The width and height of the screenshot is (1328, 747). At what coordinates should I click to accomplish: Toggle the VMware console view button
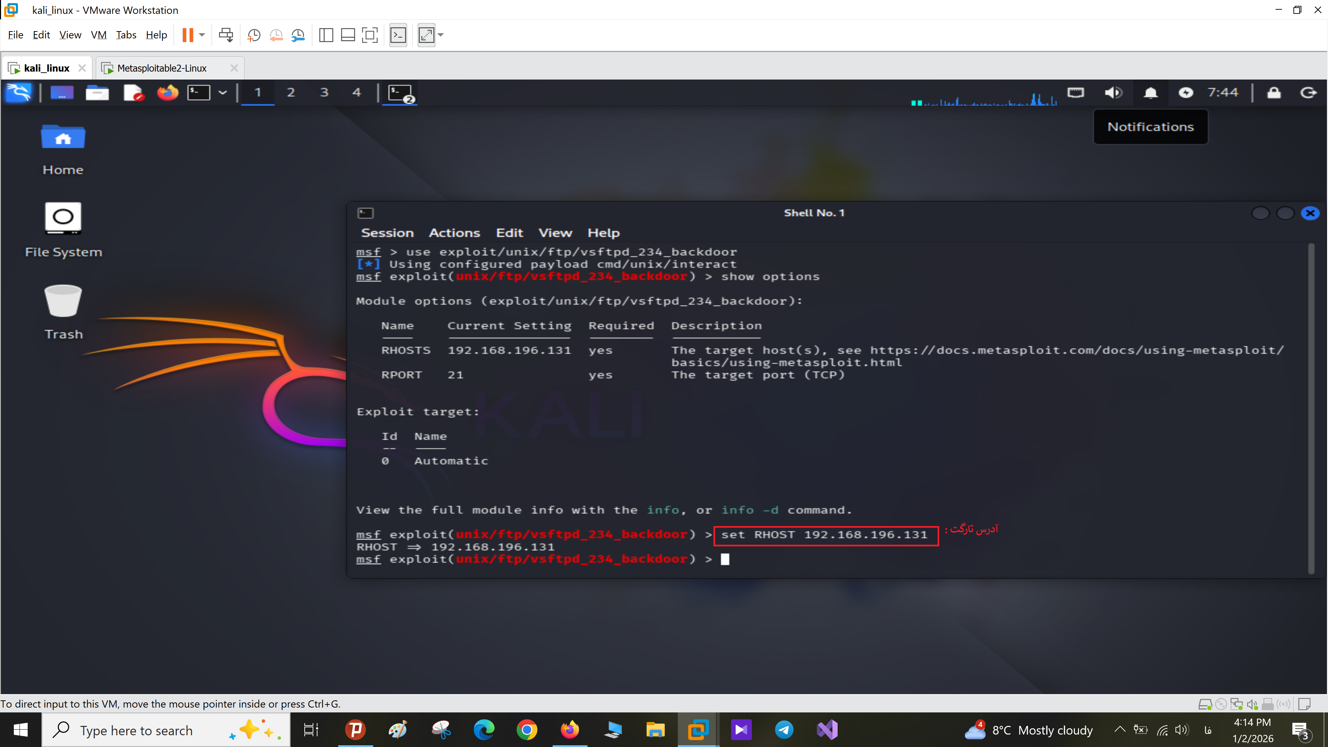pos(398,35)
